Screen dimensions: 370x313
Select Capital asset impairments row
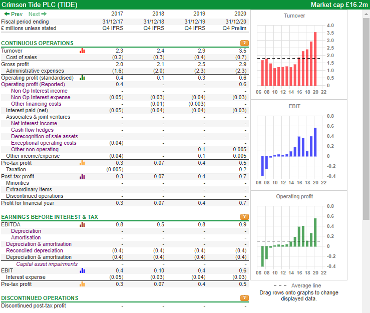125,264
